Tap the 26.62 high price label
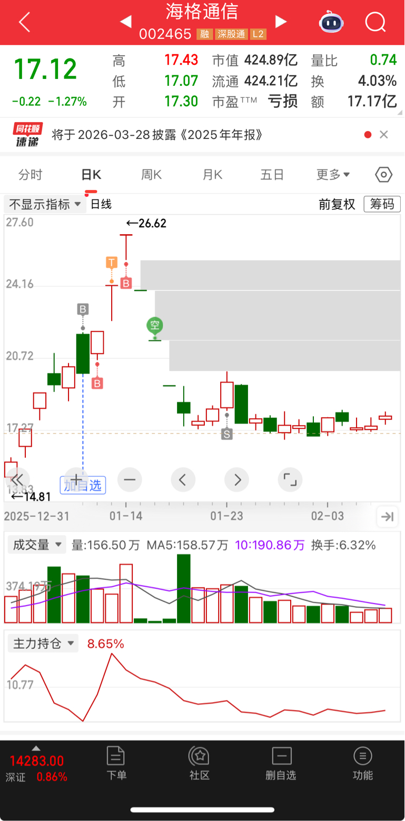 point(146,223)
